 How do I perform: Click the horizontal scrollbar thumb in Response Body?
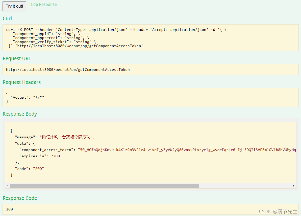click(x=105, y=186)
